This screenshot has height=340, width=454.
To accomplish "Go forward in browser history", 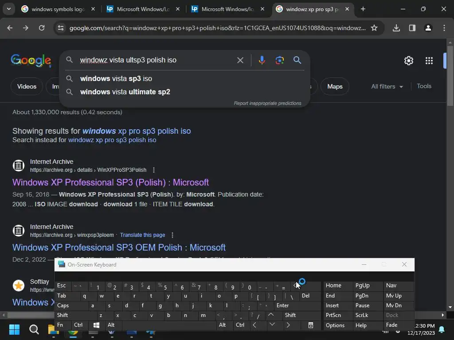I will [x=26, y=28].
